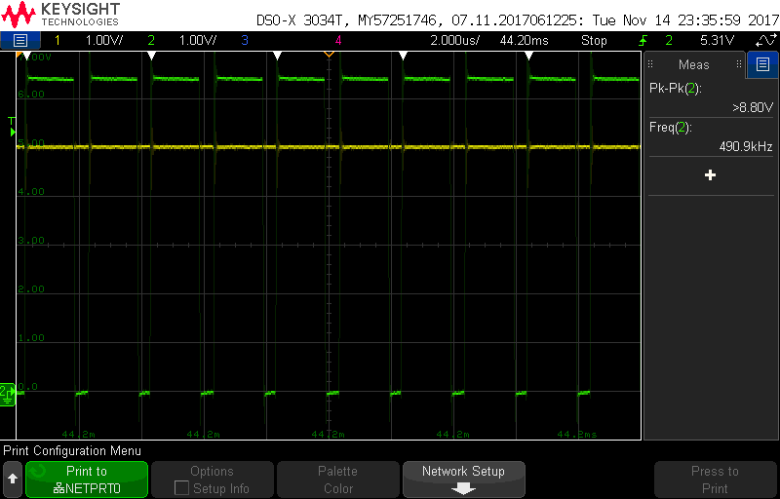This screenshot has height=499, width=780.
Task: Click the Keysight Technologies logo
Action: (x=60, y=15)
